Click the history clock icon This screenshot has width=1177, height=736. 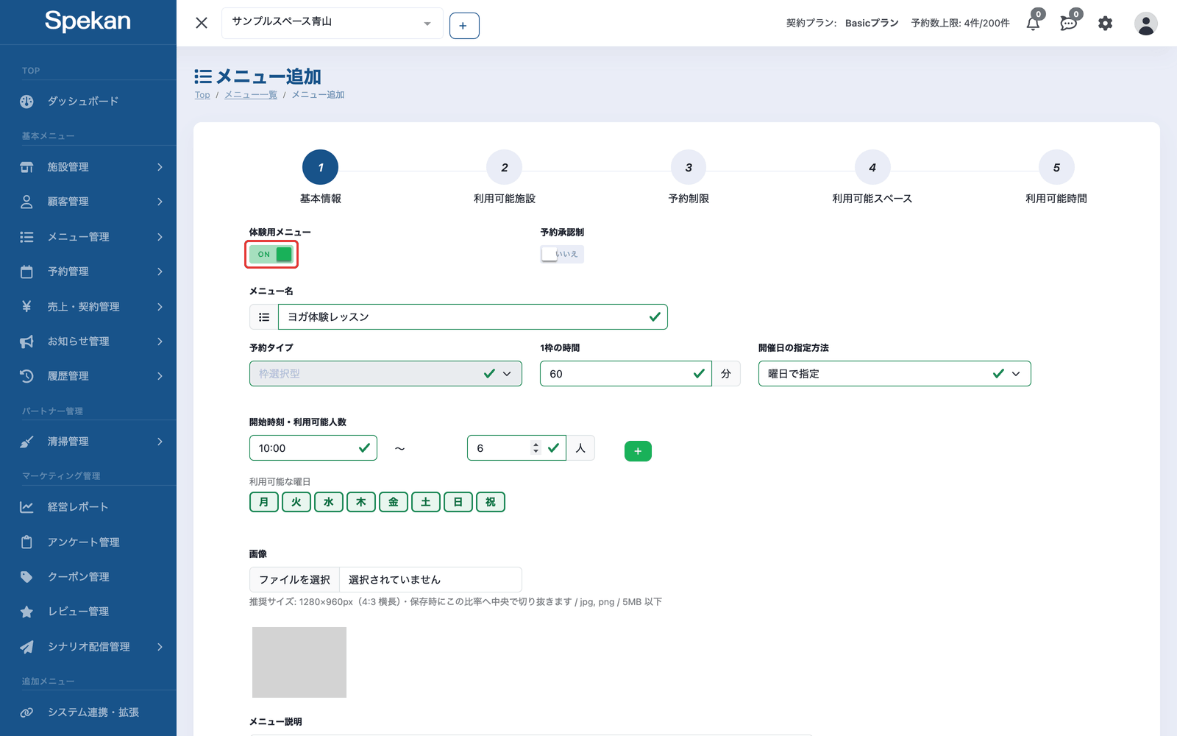[x=26, y=376]
